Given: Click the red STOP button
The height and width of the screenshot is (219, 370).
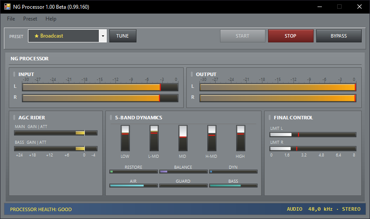Looking at the screenshot, I should (x=291, y=36).
